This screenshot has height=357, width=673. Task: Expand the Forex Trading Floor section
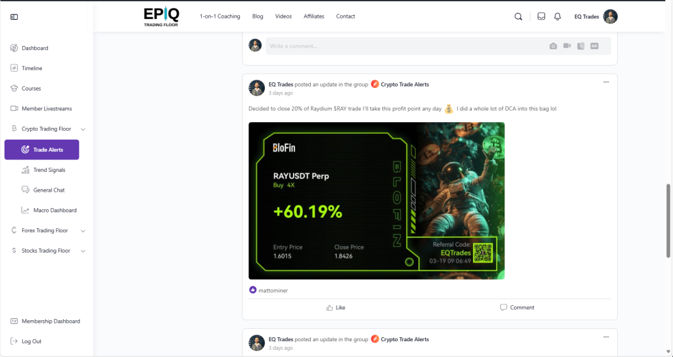click(83, 230)
